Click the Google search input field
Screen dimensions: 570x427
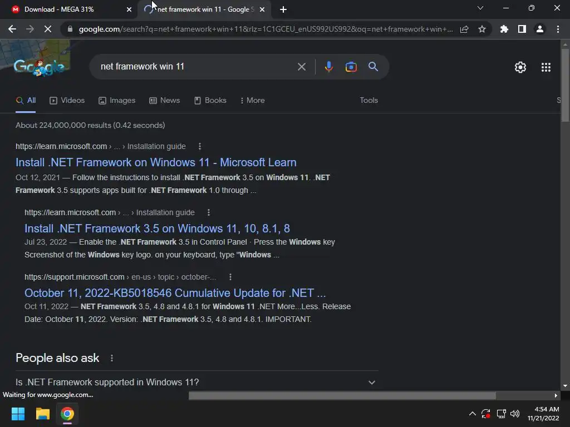tap(196, 67)
